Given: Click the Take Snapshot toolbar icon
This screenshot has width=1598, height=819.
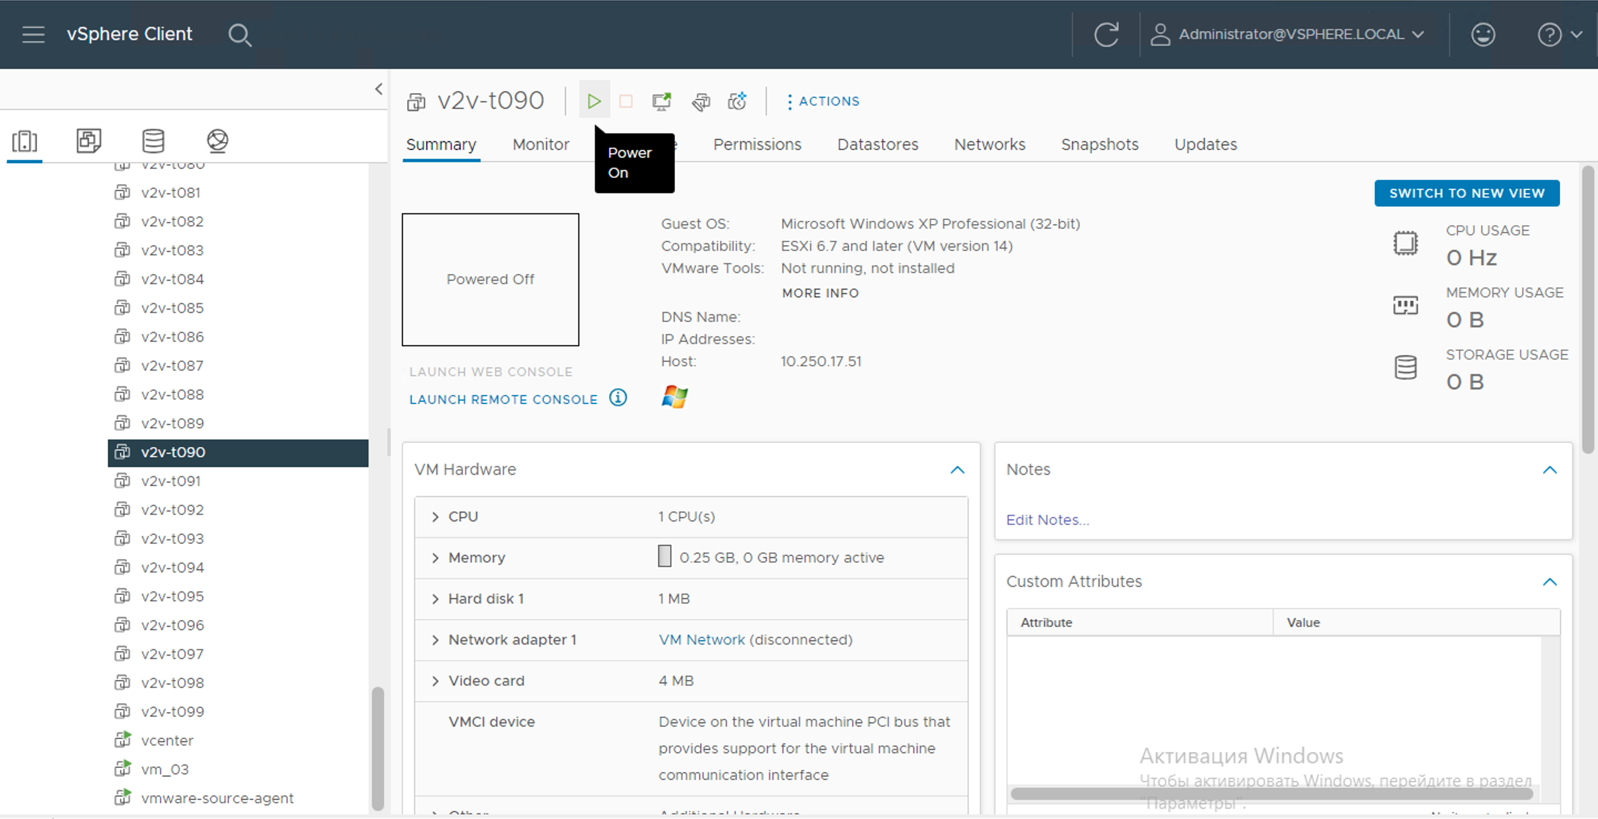Looking at the screenshot, I should (x=737, y=100).
